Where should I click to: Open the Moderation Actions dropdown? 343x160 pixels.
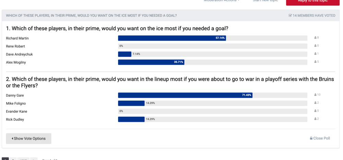point(221,1)
